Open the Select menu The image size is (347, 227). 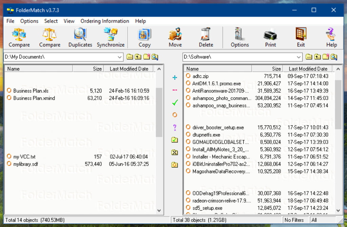tap(51, 21)
